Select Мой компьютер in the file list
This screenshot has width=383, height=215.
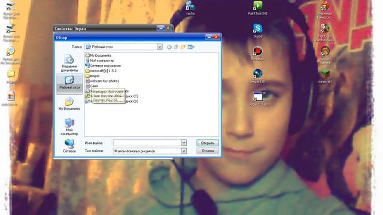tap(100, 60)
